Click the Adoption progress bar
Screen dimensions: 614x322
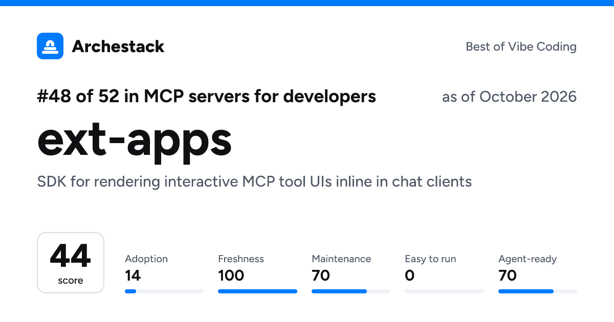point(164,291)
